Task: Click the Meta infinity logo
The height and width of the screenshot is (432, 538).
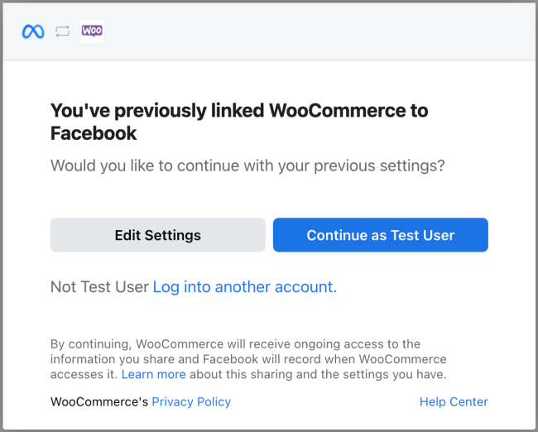Action: [x=33, y=31]
